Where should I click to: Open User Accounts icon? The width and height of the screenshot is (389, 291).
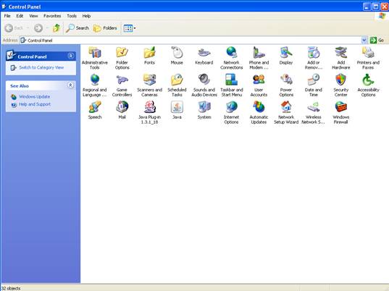coord(259,80)
